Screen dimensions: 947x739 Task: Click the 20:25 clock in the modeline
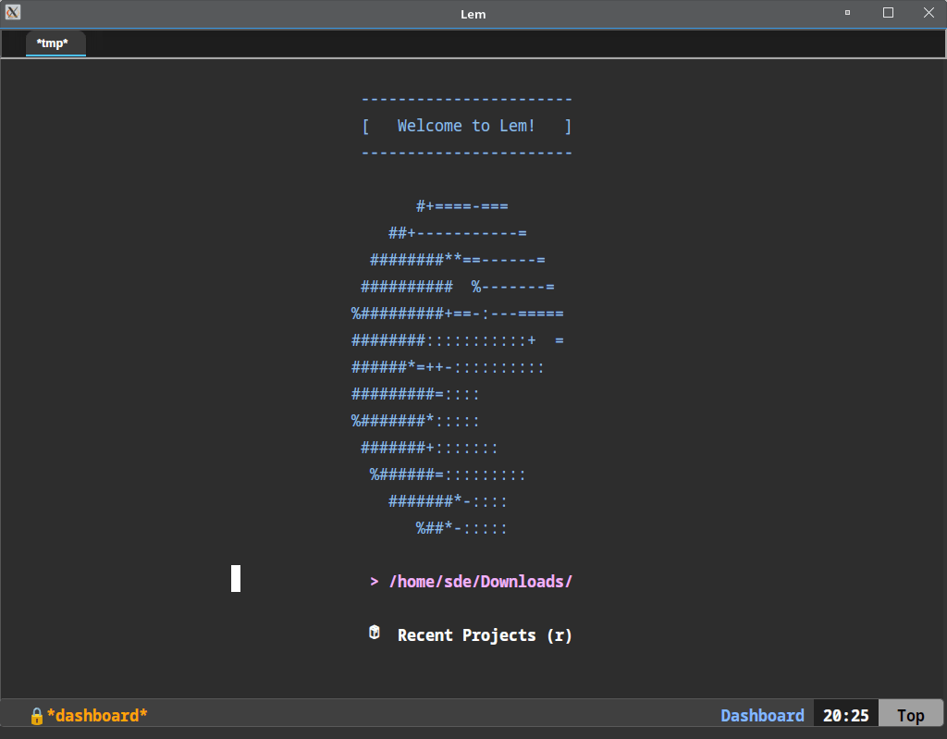coord(845,716)
